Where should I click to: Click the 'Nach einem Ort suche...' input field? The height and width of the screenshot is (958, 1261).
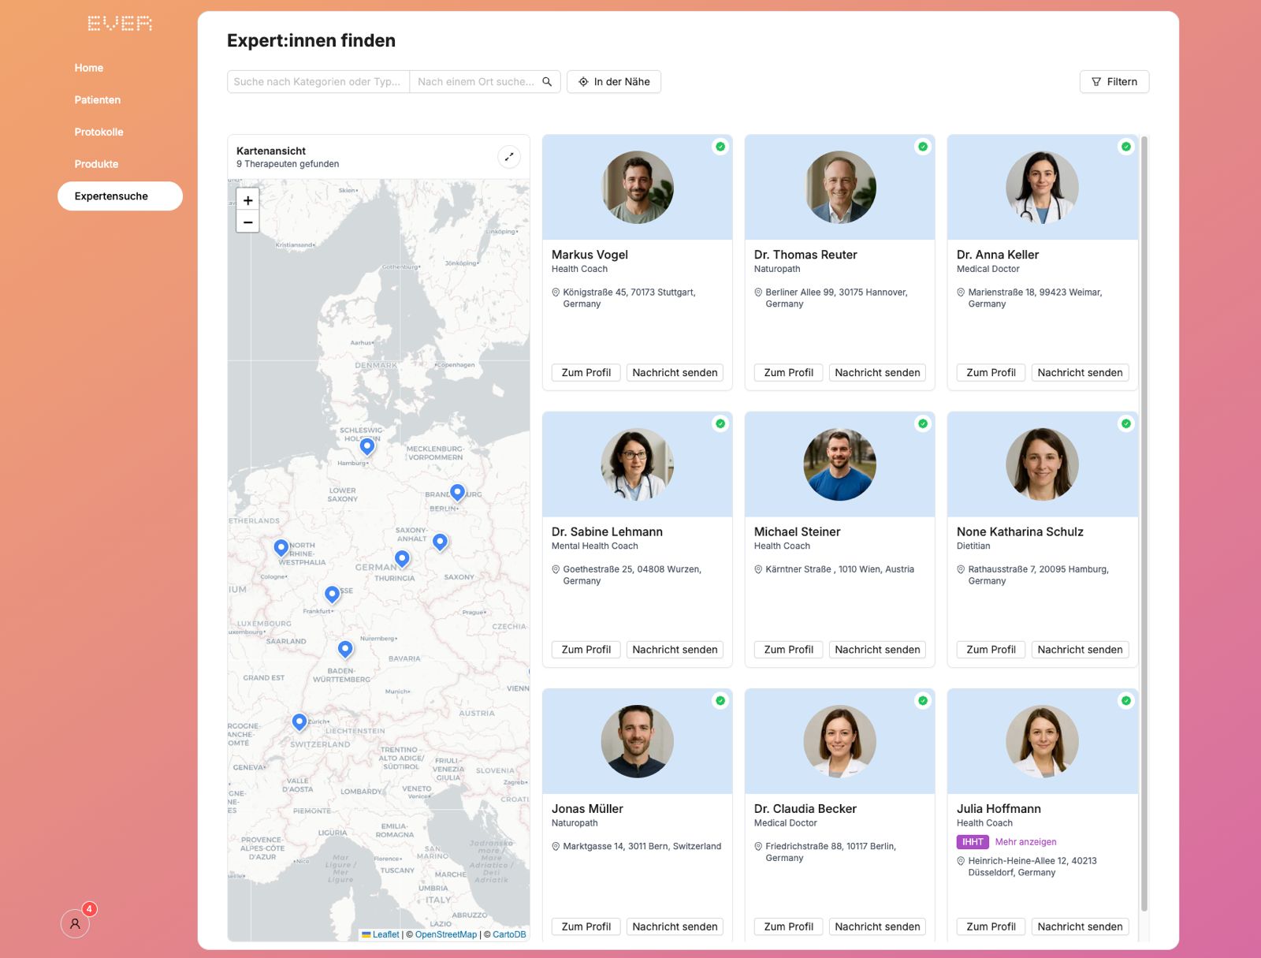tap(473, 81)
